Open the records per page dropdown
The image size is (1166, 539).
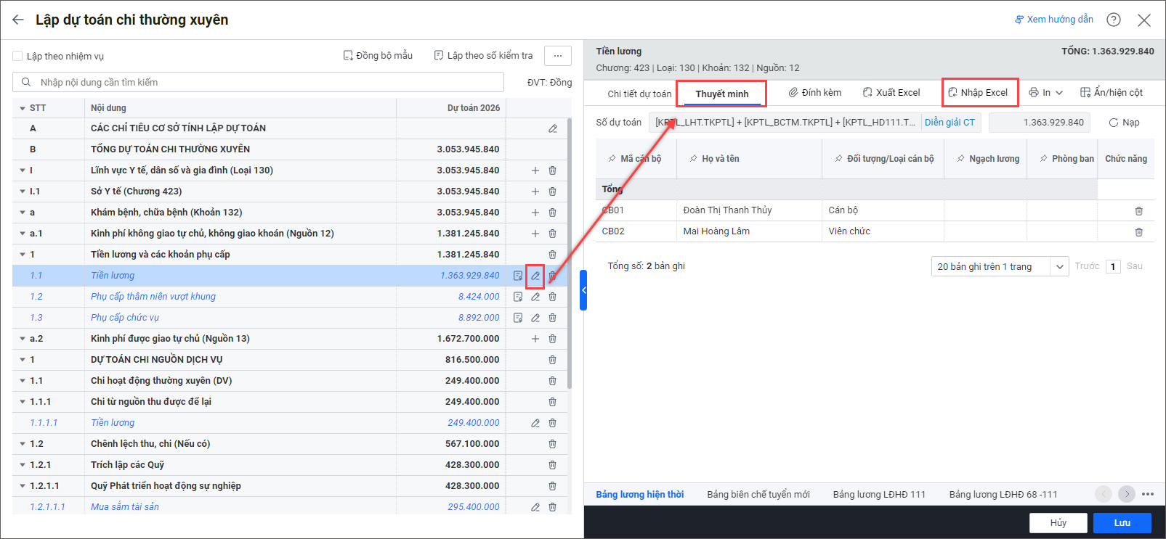pos(999,266)
